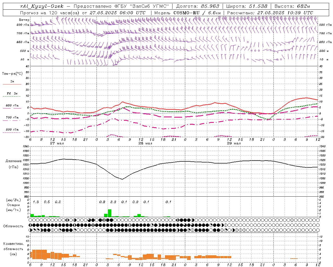Click the Рассчитано: 27.05.2025 10:39 UTC timestamp

[270, 13]
